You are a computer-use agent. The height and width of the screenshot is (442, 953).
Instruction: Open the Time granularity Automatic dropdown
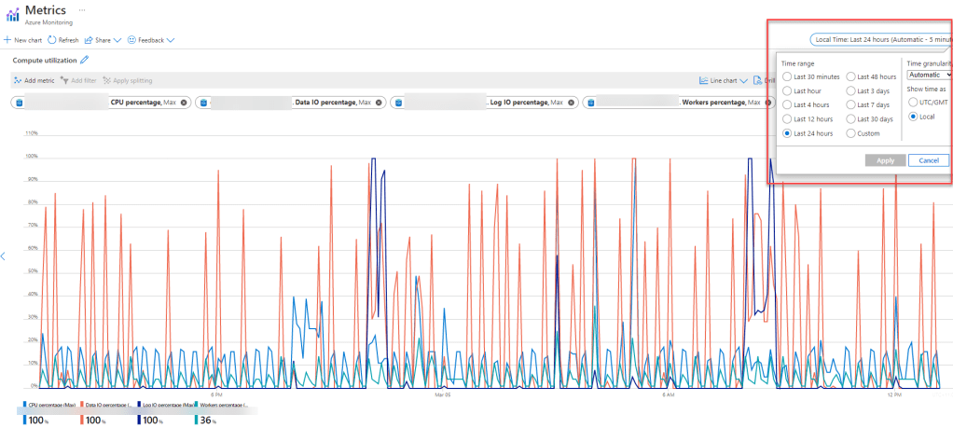coord(929,75)
